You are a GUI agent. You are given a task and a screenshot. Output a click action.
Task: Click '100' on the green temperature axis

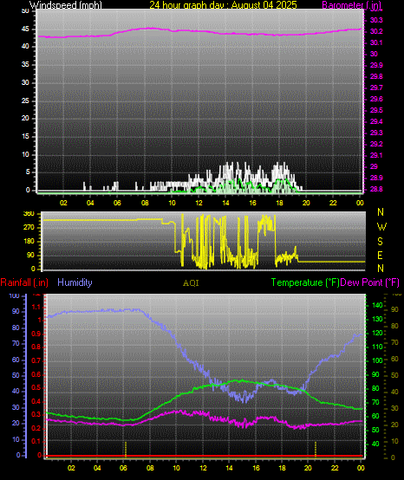(x=377, y=360)
